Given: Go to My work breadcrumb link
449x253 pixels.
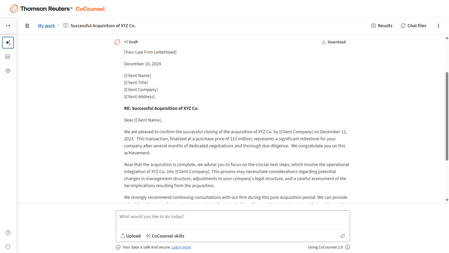Looking at the screenshot, I should 46,26.
